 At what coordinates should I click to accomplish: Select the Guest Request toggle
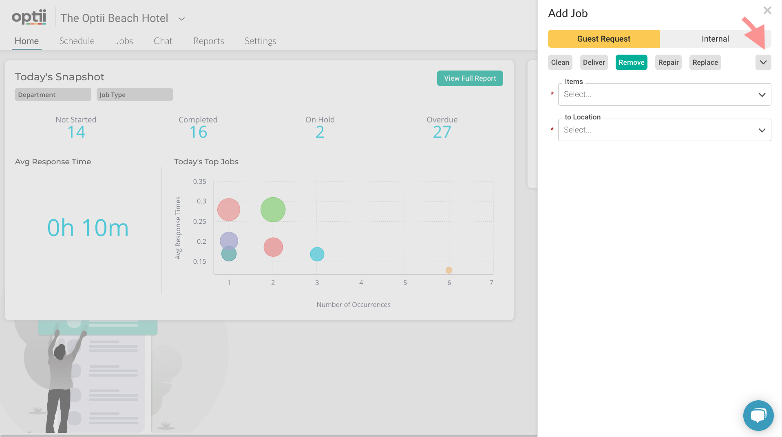603,39
